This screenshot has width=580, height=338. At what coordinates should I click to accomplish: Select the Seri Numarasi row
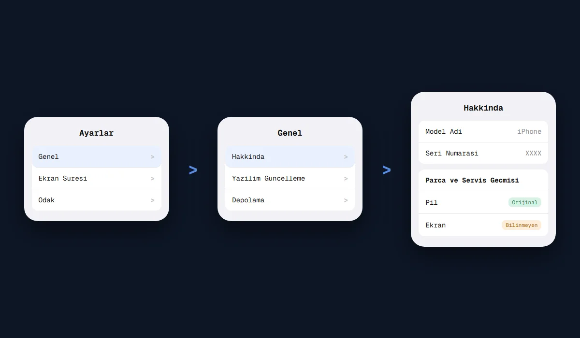tap(483, 153)
